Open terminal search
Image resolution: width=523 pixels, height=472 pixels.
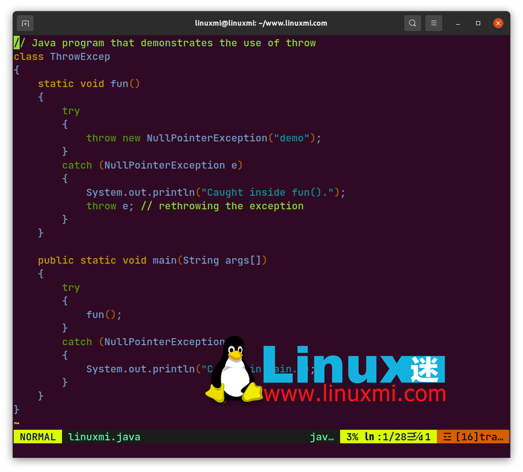pyautogui.click(x=412, y=23)
